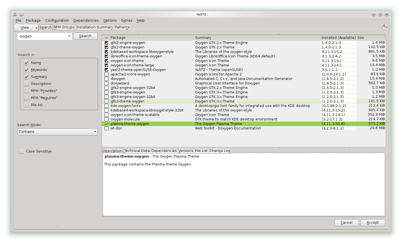
Task: Toggle status icon of oxygen-icon-theme package
Action: [x=106, y=61]
